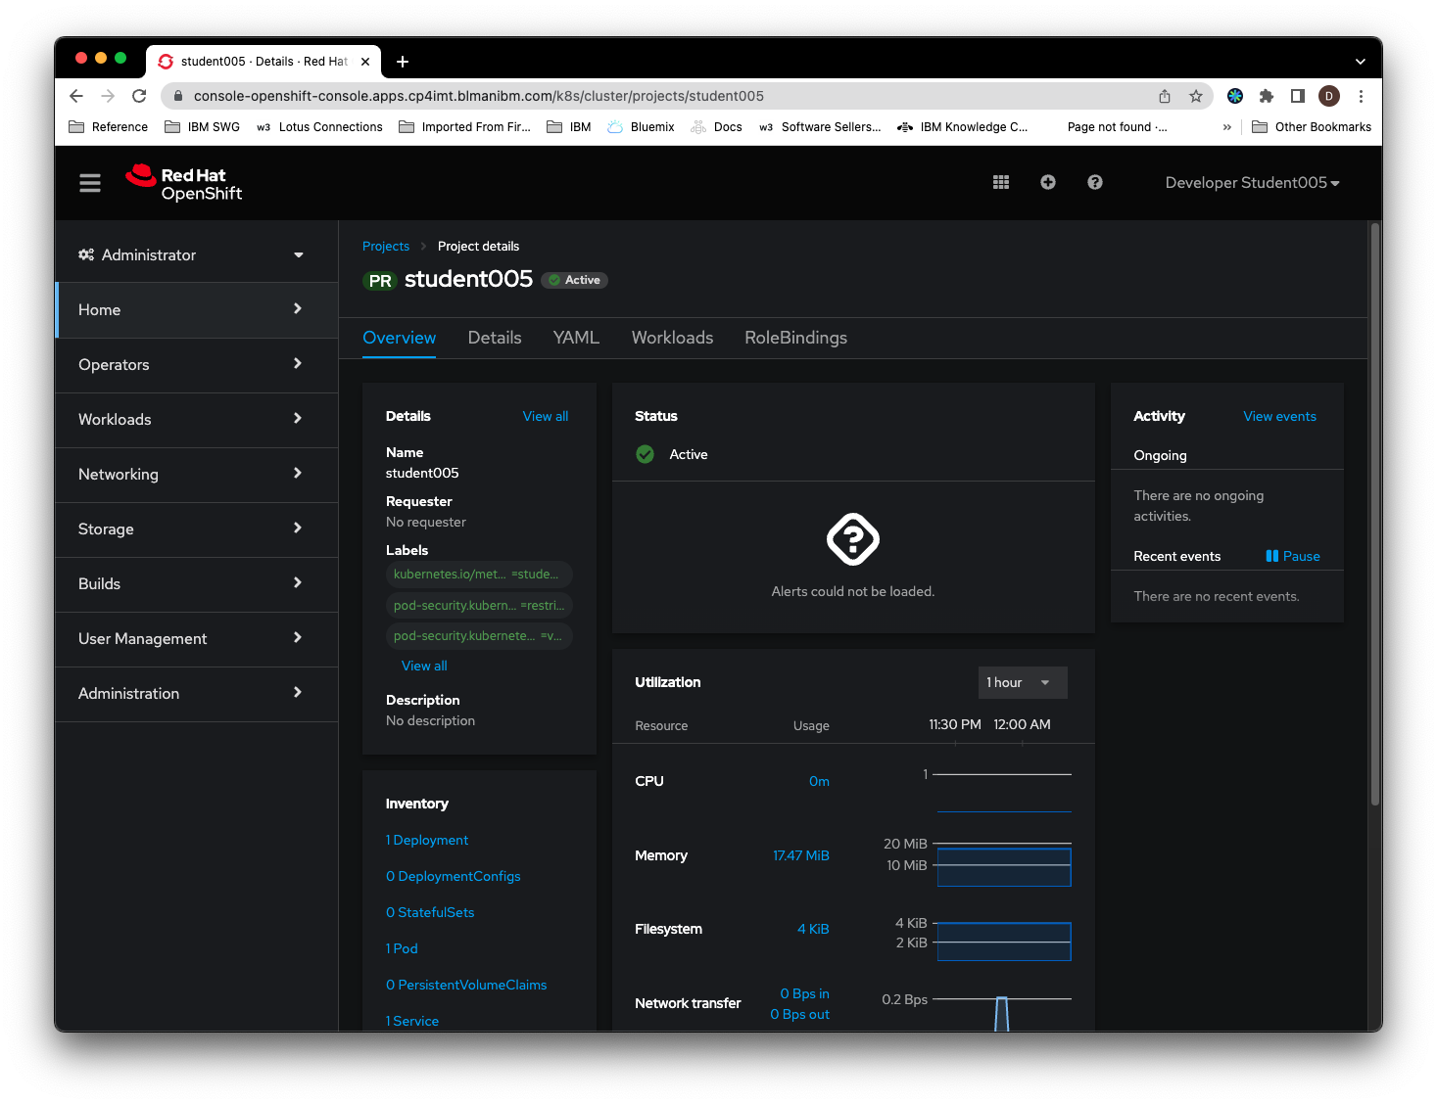Click the browser address bar URL
Viewport: 1437px width, 1104px height.
click(x=479, y=96)
